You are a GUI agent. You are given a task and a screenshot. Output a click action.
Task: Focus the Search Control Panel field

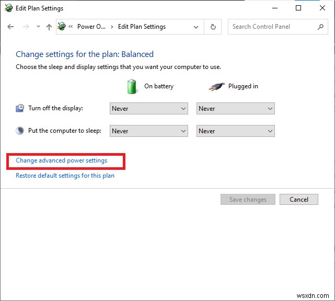272,27
